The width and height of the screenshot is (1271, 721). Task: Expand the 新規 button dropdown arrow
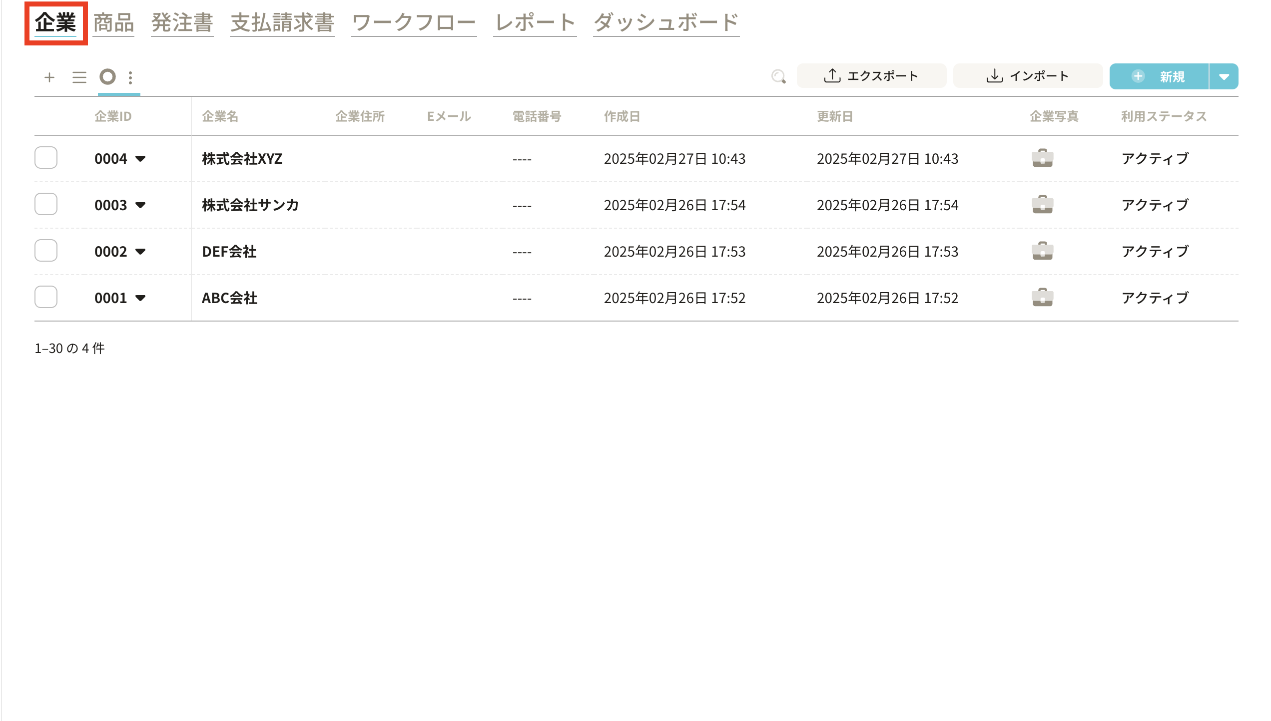coord(1224,77)
